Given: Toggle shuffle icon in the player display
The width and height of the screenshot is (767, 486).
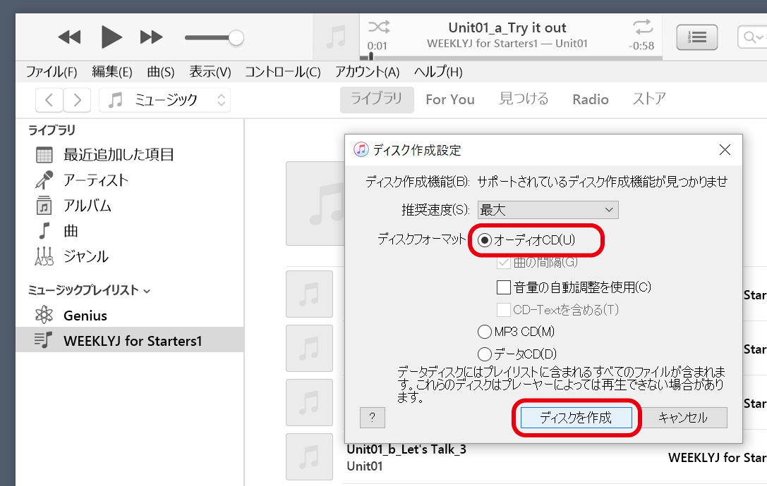Looking at the screenshot, I should coord(379,27).
